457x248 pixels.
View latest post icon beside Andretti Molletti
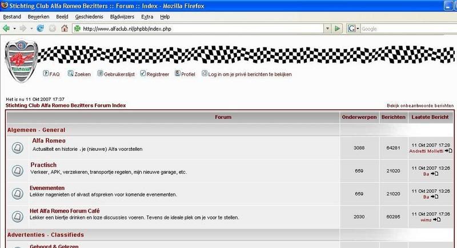pyautogui.click(x=448, y=151)
